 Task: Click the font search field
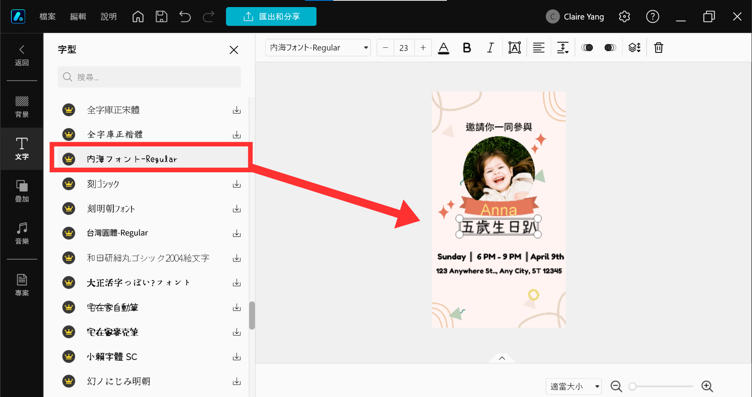pyautogui.click(x=149, y=77)
